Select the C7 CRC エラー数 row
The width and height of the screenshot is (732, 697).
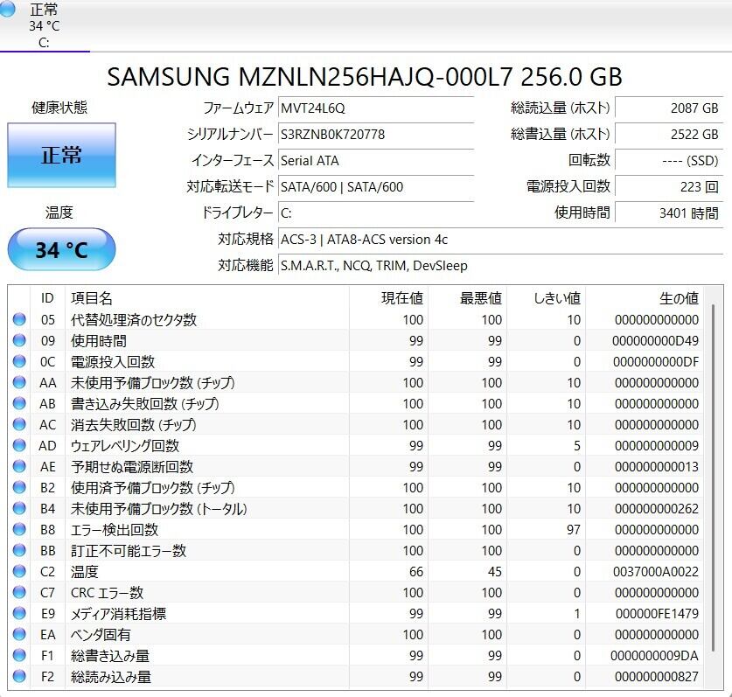[350, 593]
